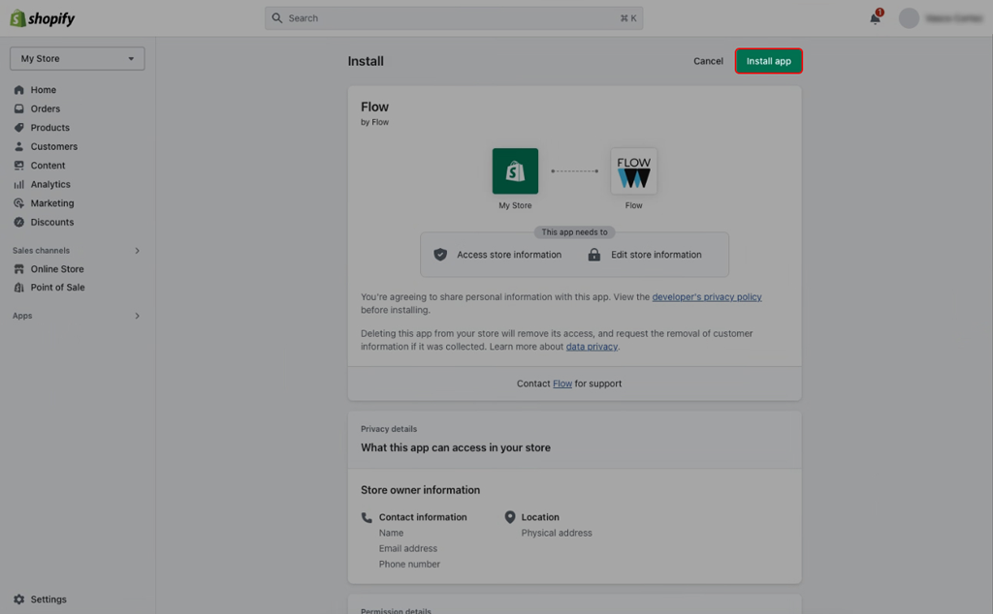Click the location pin icon

(x=510, y=517)
